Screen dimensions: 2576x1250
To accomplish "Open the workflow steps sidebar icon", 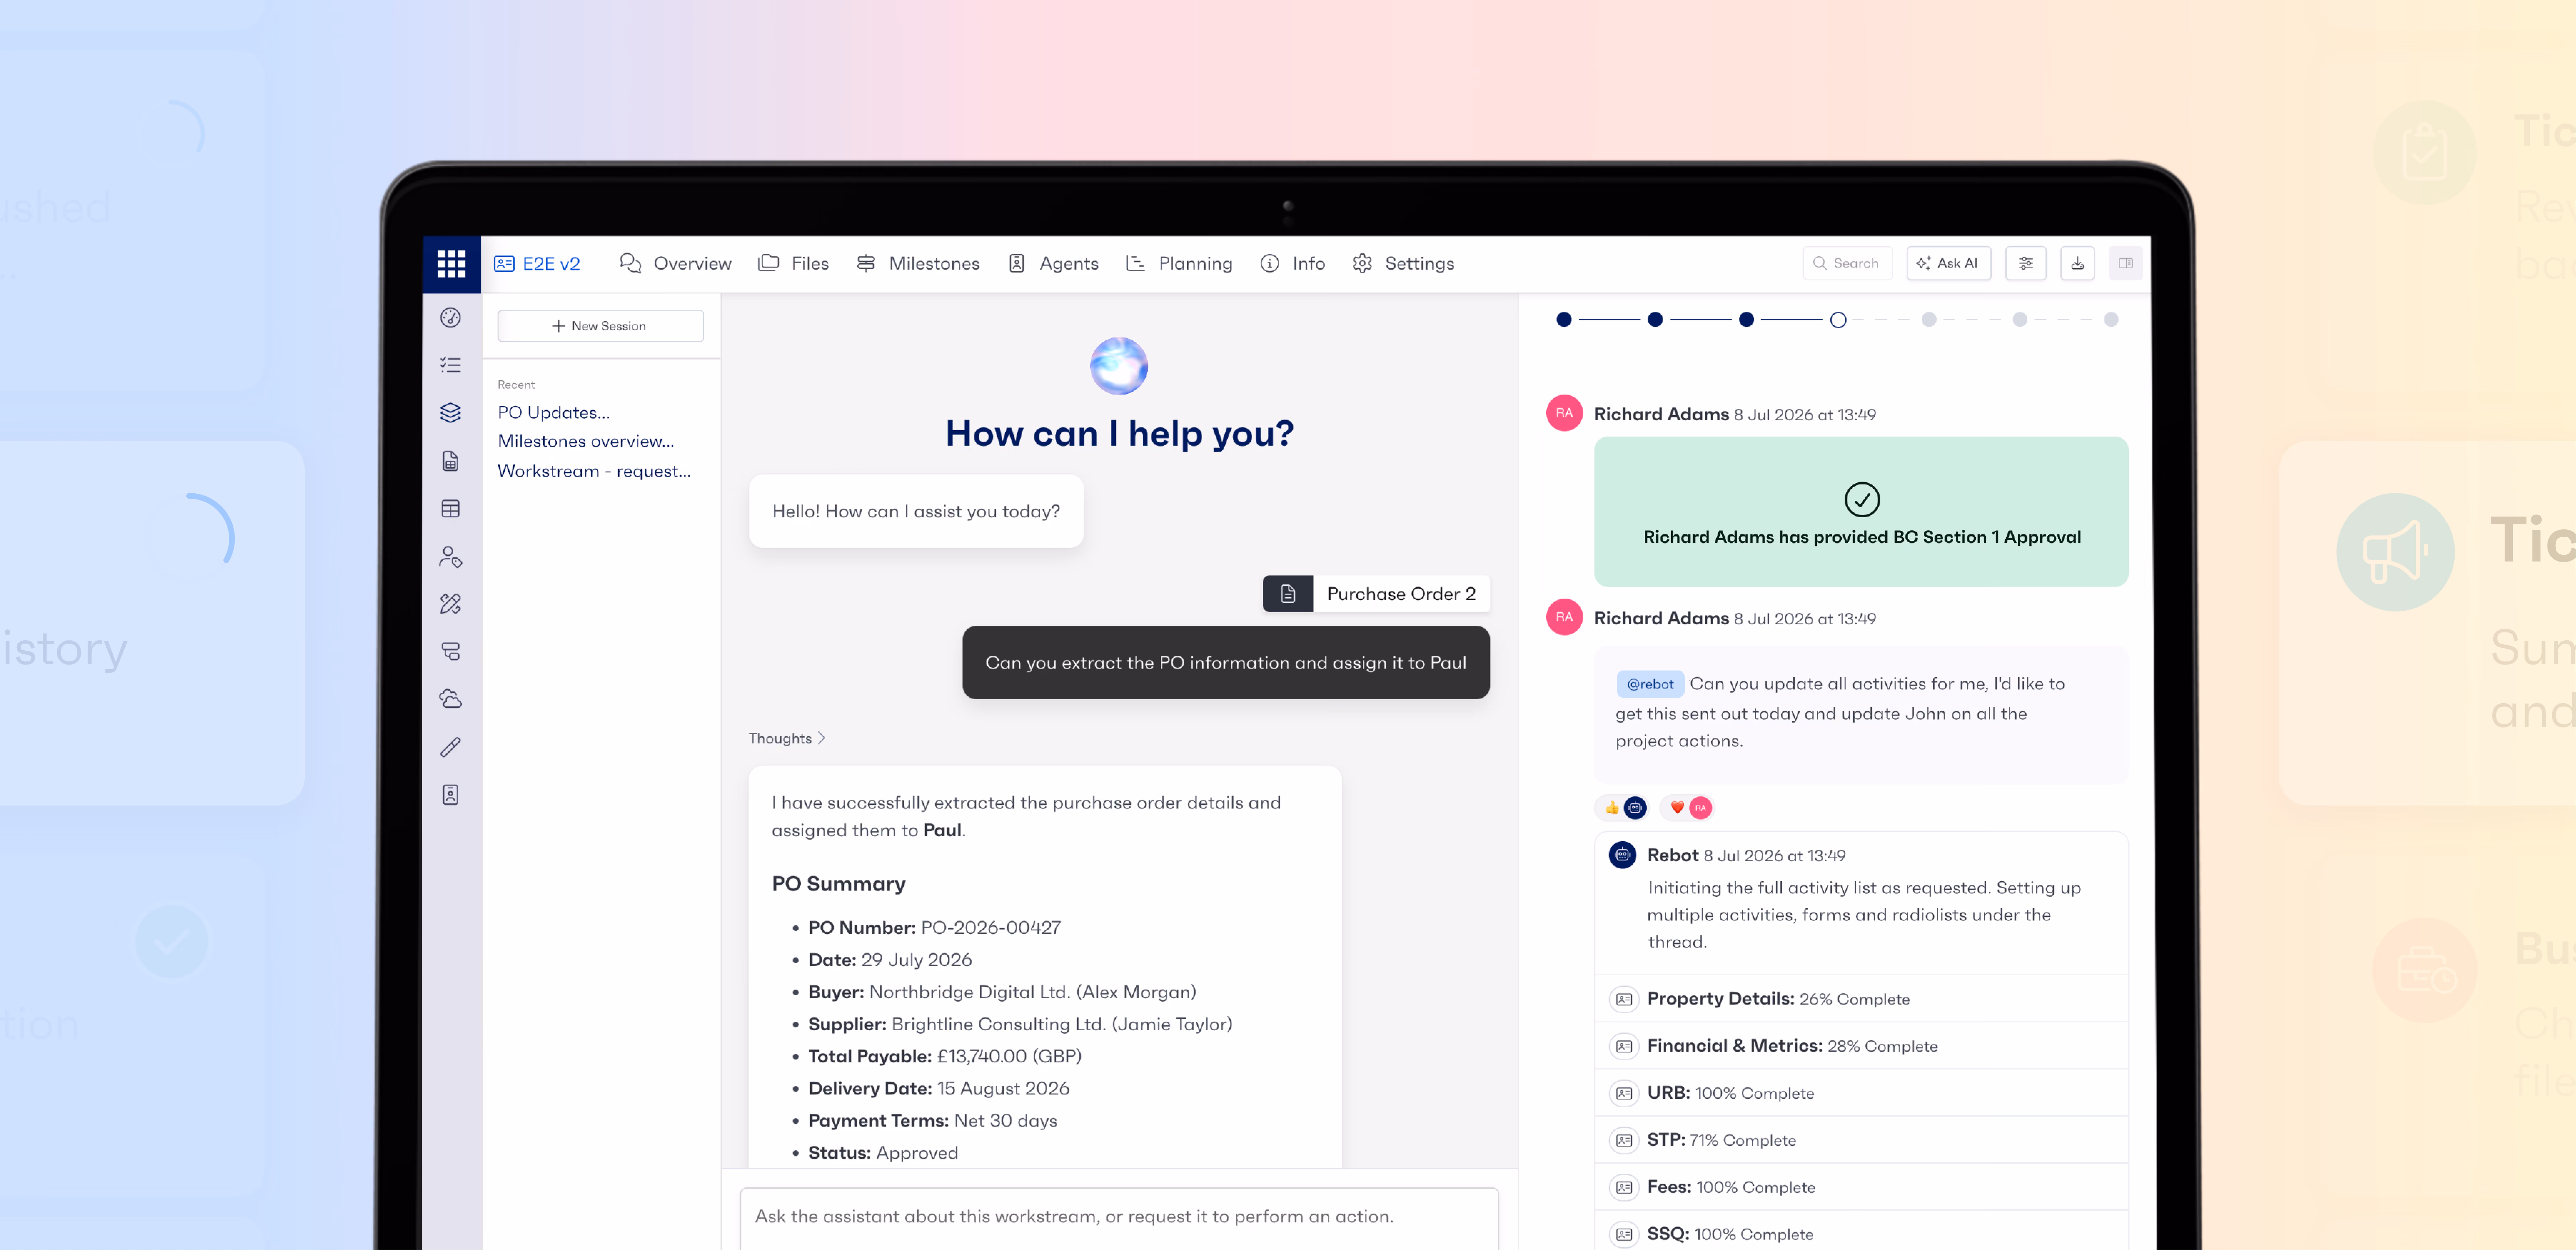I will 451,651.
